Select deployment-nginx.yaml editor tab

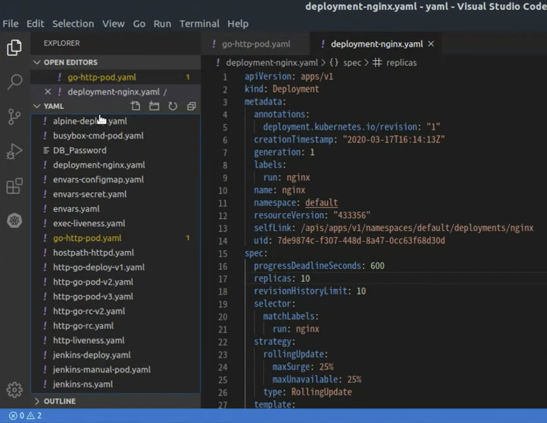pyautogui.click(x=376, y=44)
